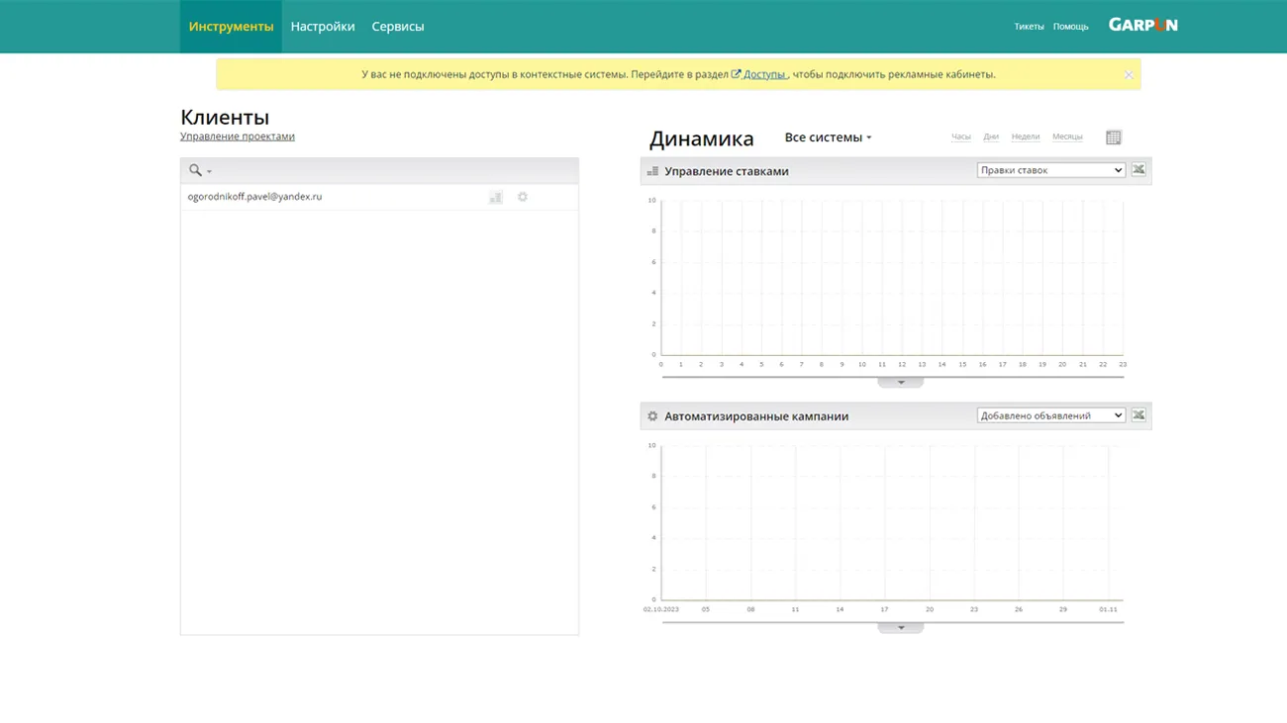1287x723 pixels.
Task: Click the gear icon beside Автоматизированные кампании
Action: click(x=652, y=416)
